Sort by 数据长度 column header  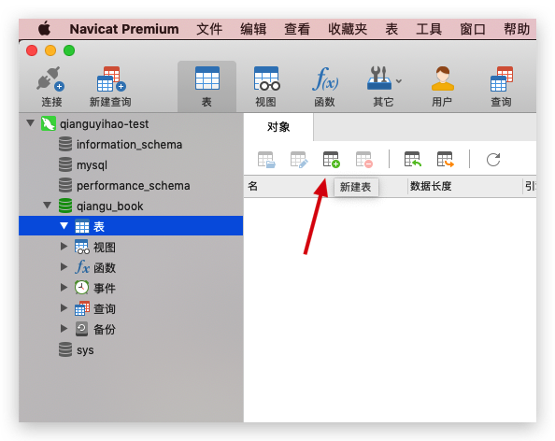(431, 186)
